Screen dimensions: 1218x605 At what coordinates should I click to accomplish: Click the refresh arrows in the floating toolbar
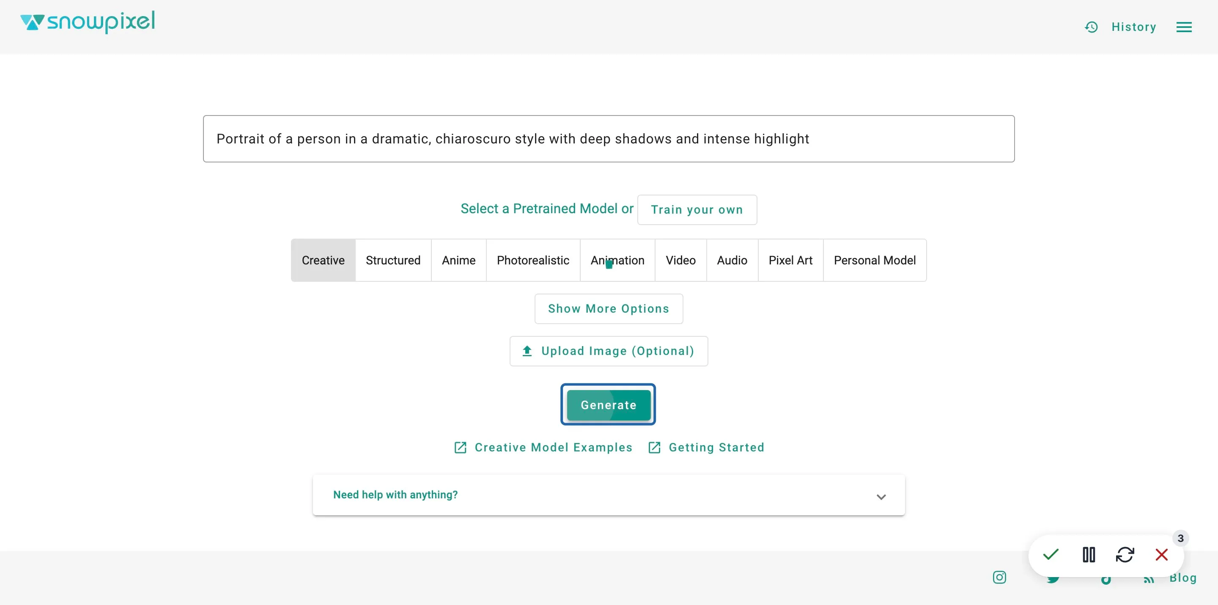click(x=1125, y=554)
